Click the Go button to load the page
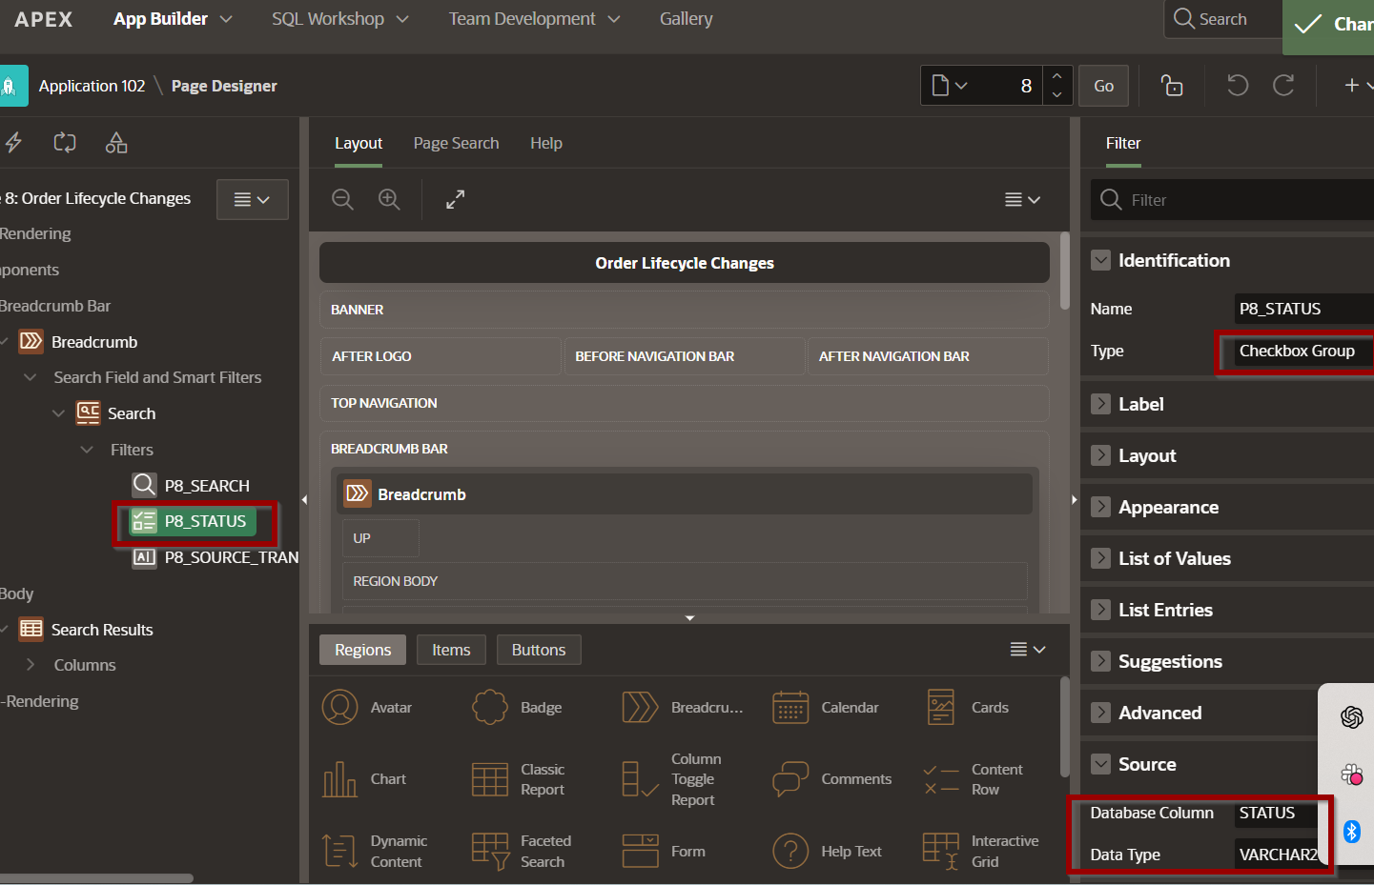Viewport: 1374px width, 885px height. click(x=1103, y=85)
